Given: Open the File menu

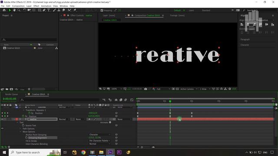Looking at the screenshot, I should (x=3, y=6).
